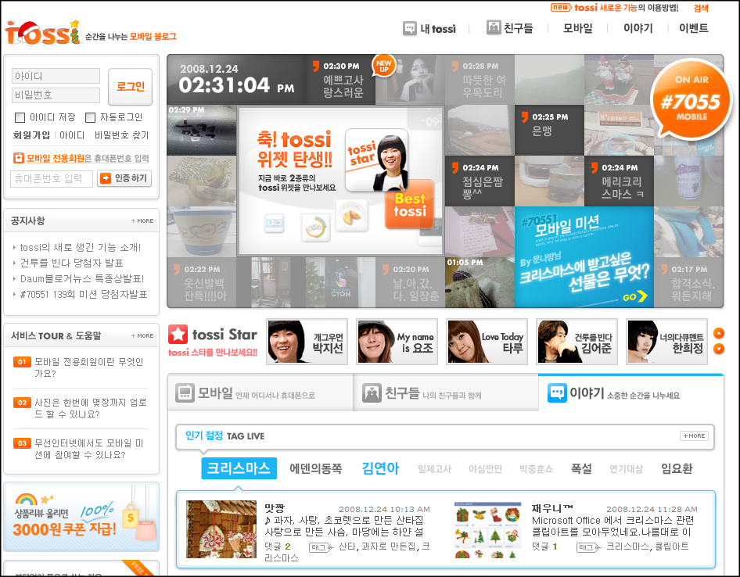Click the mobile member phone icon
This screenshot has height=577, width=740.
point(19,158)
